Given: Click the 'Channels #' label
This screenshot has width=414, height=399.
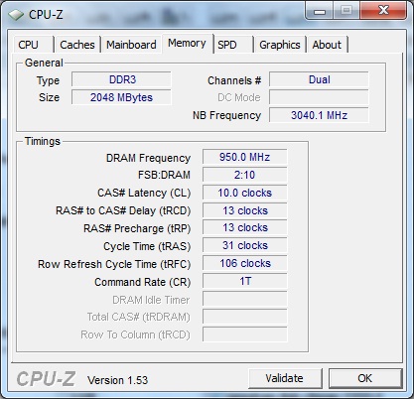Looking at the screenshot, I should [234, 80].
